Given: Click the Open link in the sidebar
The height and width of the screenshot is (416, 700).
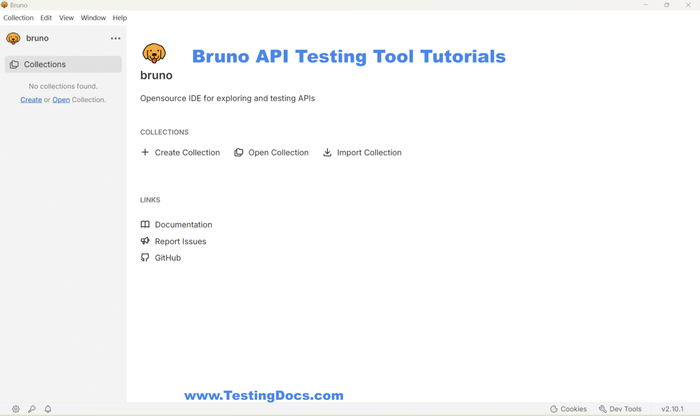Looking at the screenshot, I should point(61,100).
